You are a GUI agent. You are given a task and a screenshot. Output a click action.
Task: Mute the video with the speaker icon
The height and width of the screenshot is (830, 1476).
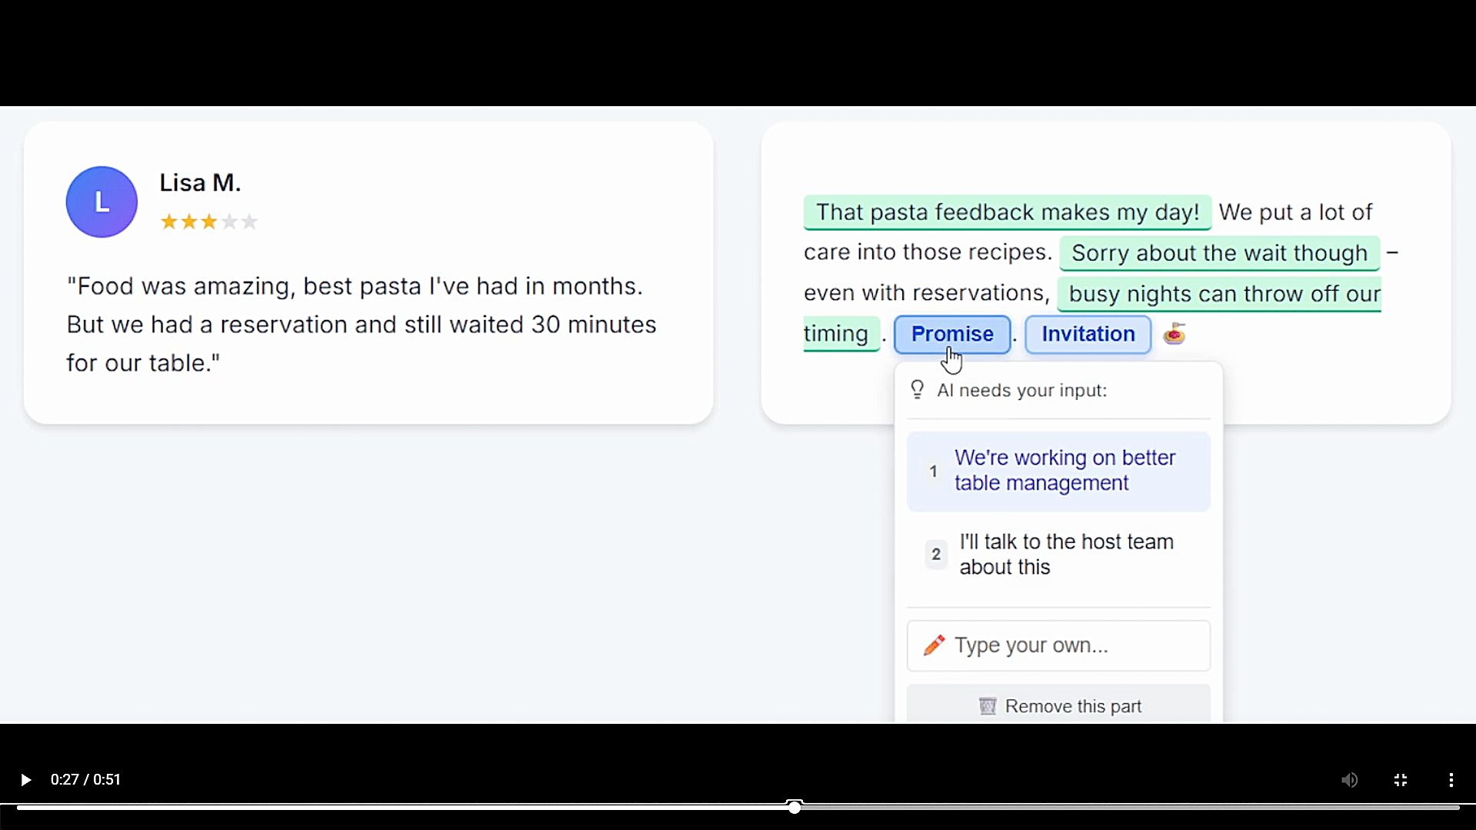pos(1349,780)
